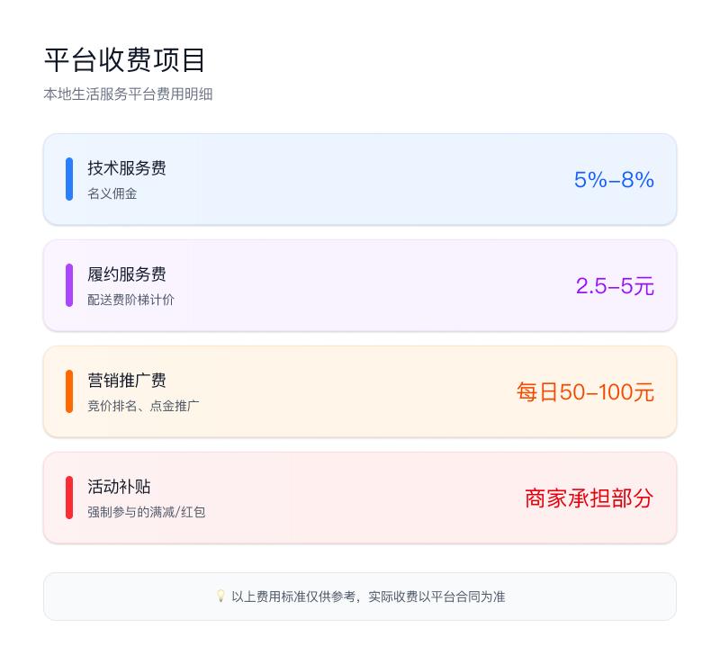Select the 技术服务费 title
This screenshot has height=664, width=720.
(127, 168)
